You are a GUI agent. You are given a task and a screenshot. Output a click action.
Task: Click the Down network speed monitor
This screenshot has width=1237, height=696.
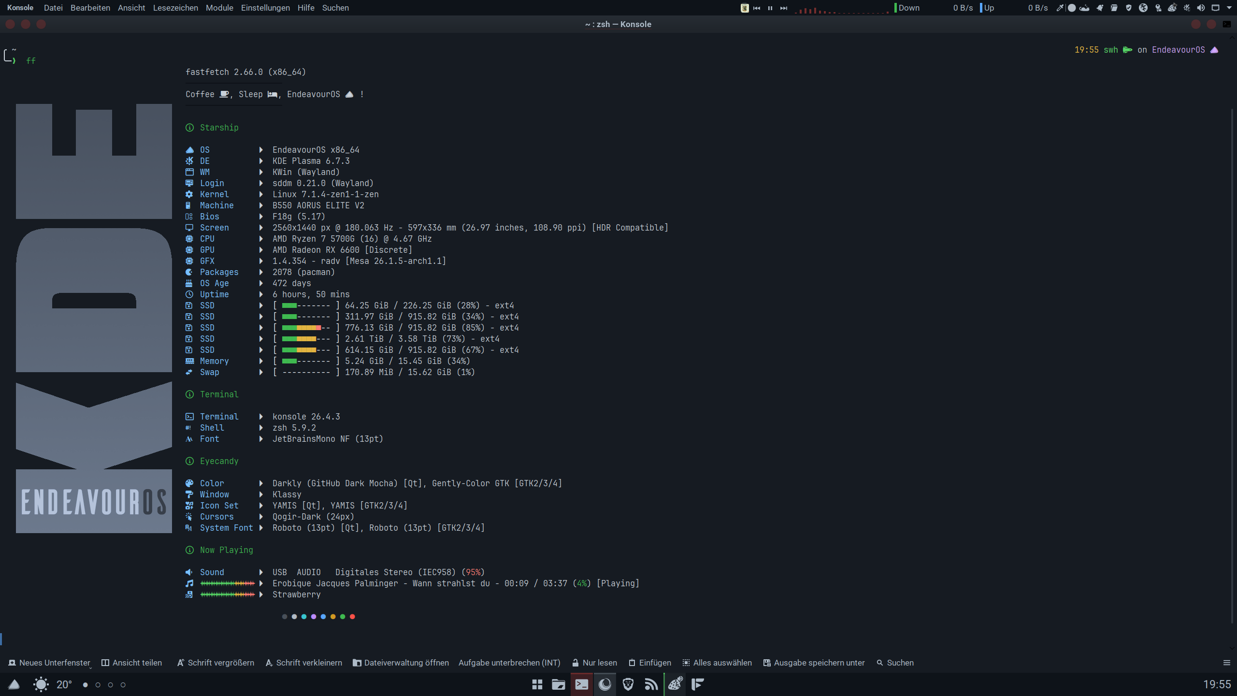pos(934,8)
